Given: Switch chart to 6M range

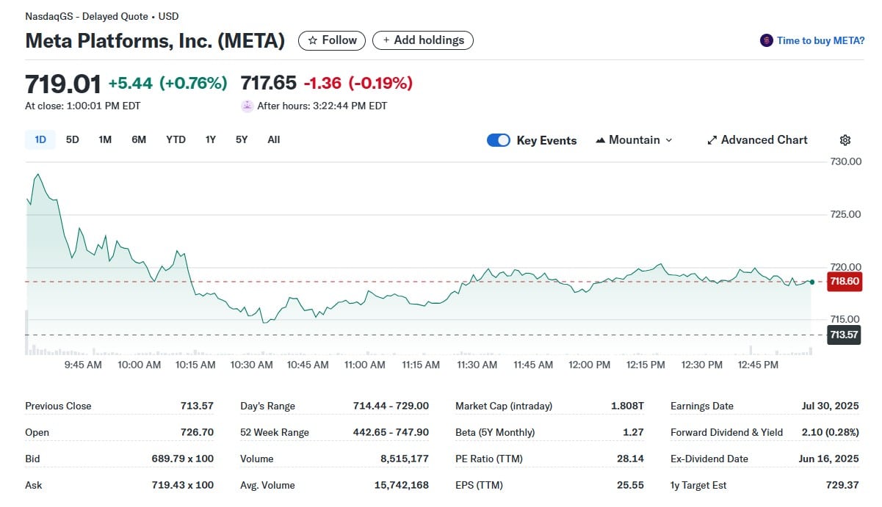Looking at the screenshot, I should coord(139,139).
